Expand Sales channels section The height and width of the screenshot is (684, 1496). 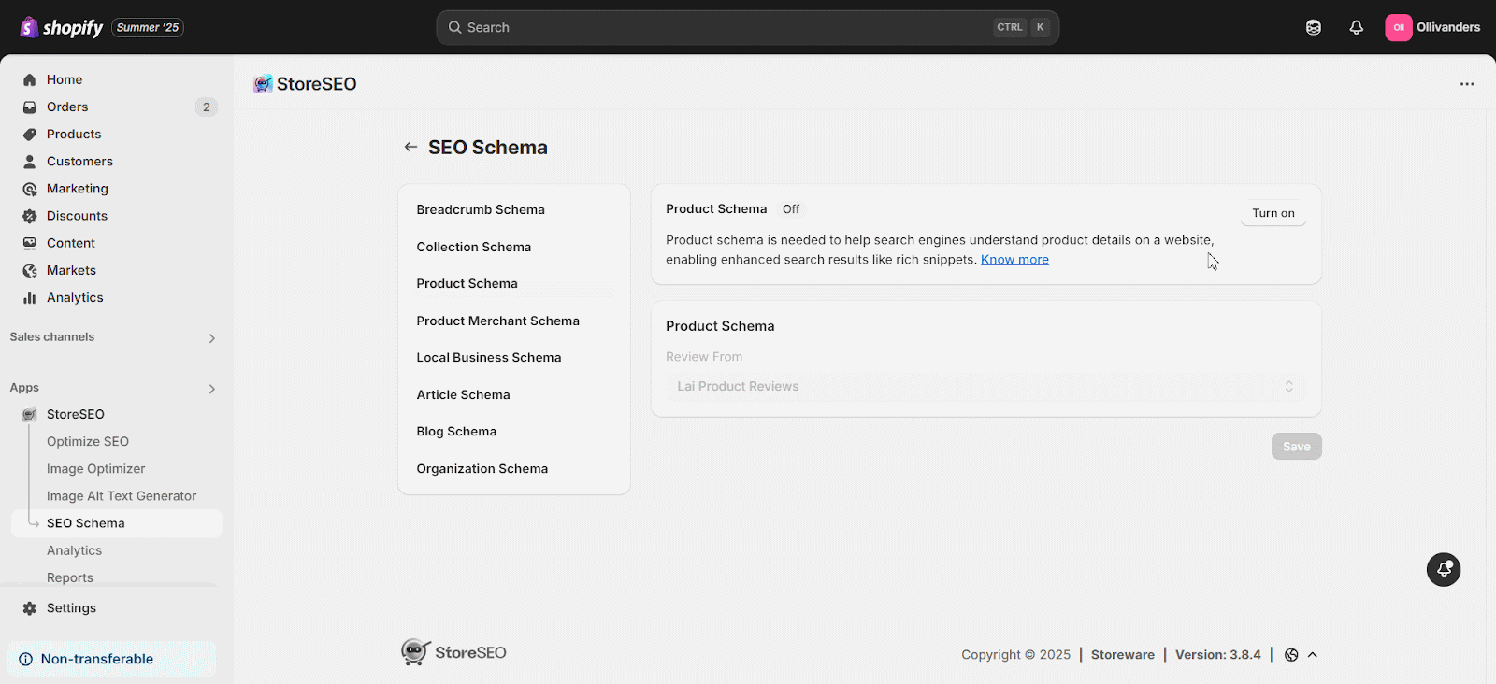click(212, 338)
